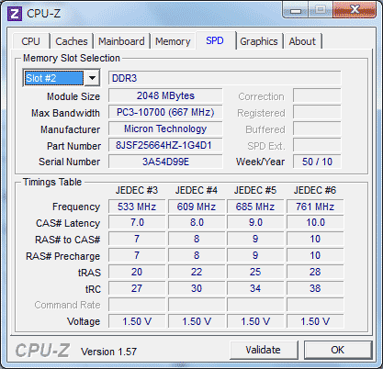Click the CPU-Z app icon in title bar
The width and height of the screenshot is (383, 369).
(x=15, y=14)
